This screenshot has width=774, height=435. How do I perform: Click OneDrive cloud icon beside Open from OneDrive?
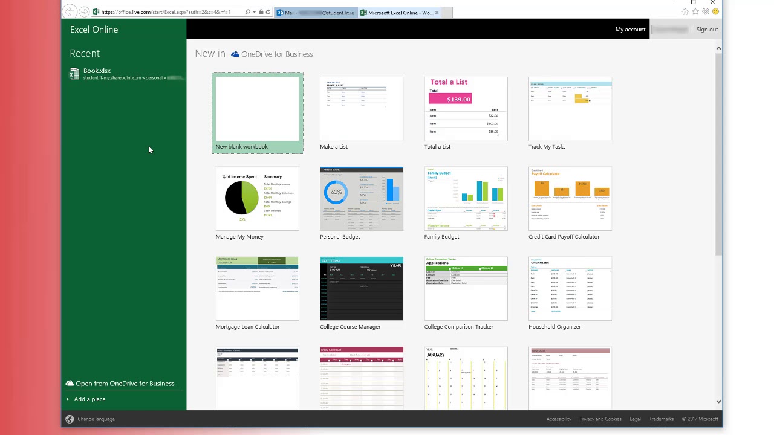pos(70,384)
